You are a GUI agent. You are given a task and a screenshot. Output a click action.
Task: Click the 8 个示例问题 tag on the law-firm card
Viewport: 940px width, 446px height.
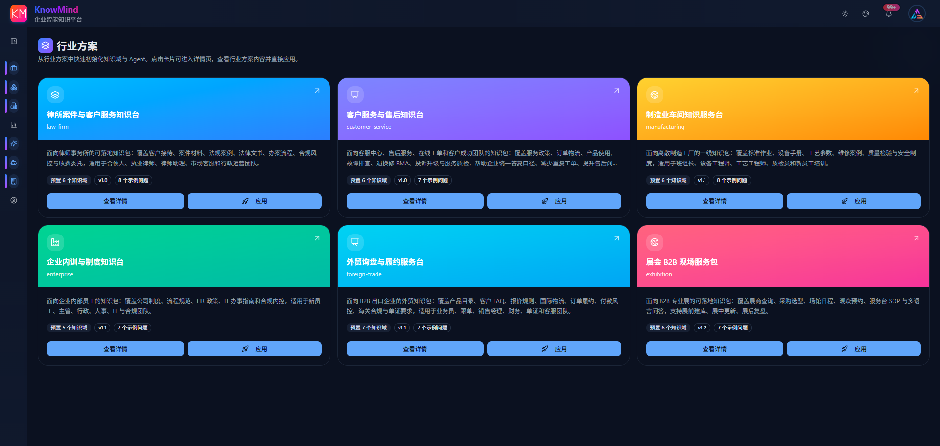pyautogui.click(x=133, y=180)
